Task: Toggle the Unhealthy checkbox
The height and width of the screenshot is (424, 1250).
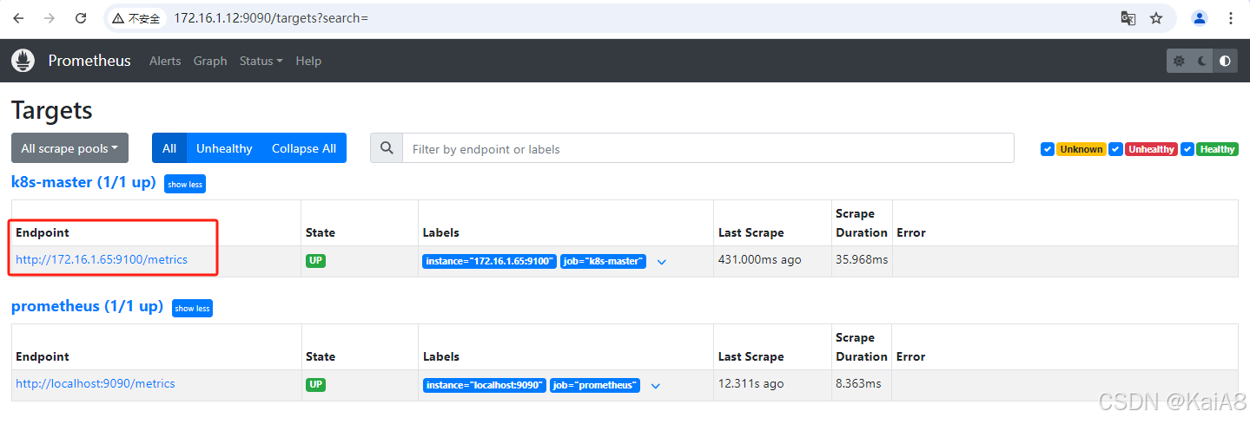Action: [x=1116, y=149]
